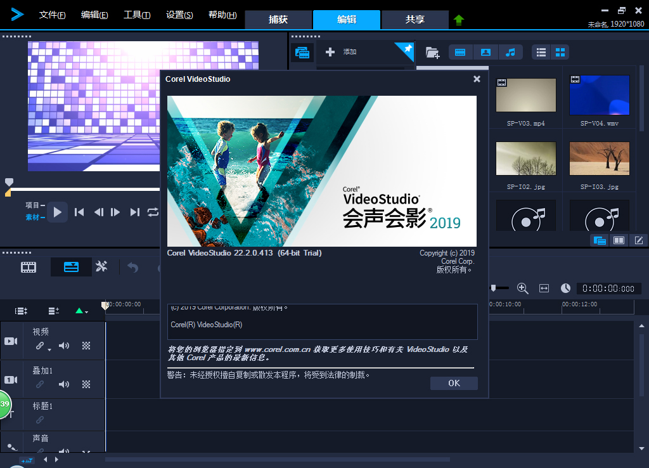Show audio files in library

[510, 52]
